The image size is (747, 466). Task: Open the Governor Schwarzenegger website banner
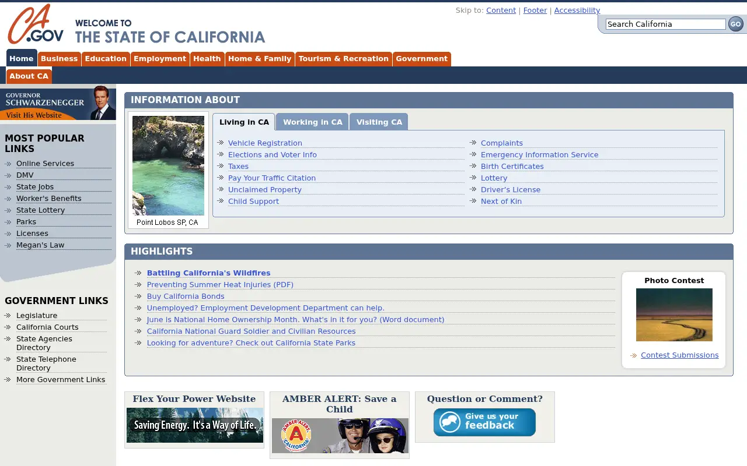[58, 103]
